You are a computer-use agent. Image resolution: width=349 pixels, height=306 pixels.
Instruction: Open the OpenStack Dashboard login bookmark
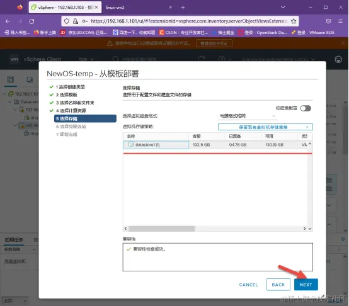[263, 33]
